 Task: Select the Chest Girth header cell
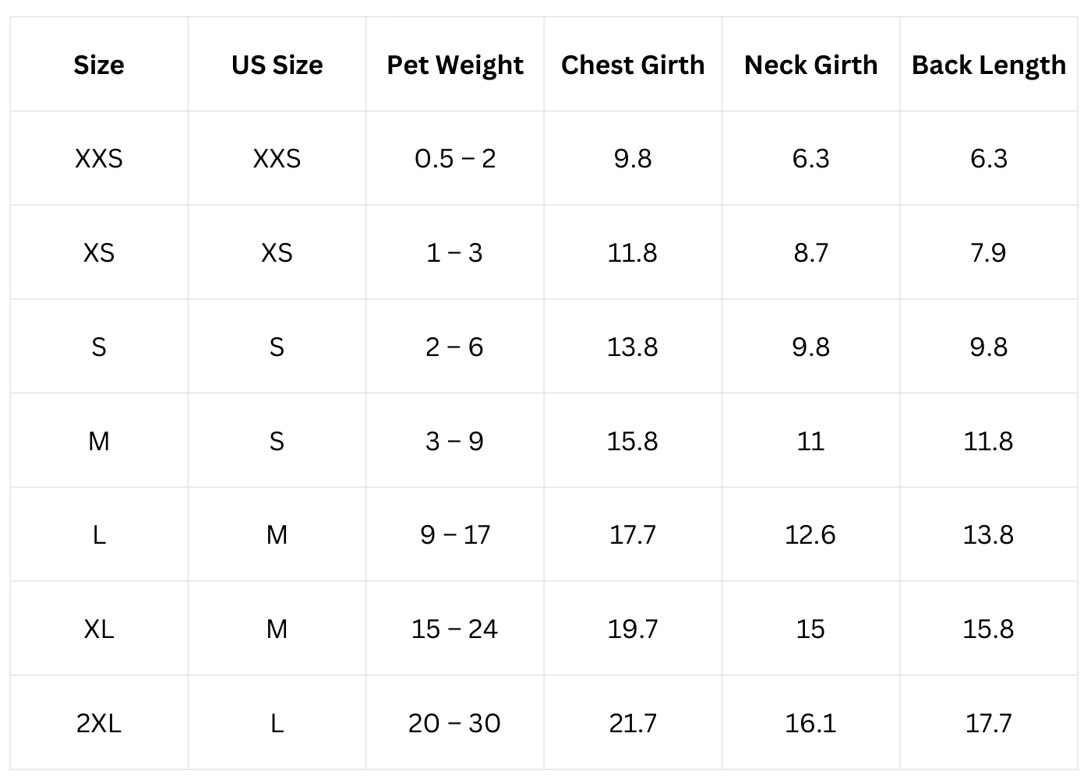(633, 65)
